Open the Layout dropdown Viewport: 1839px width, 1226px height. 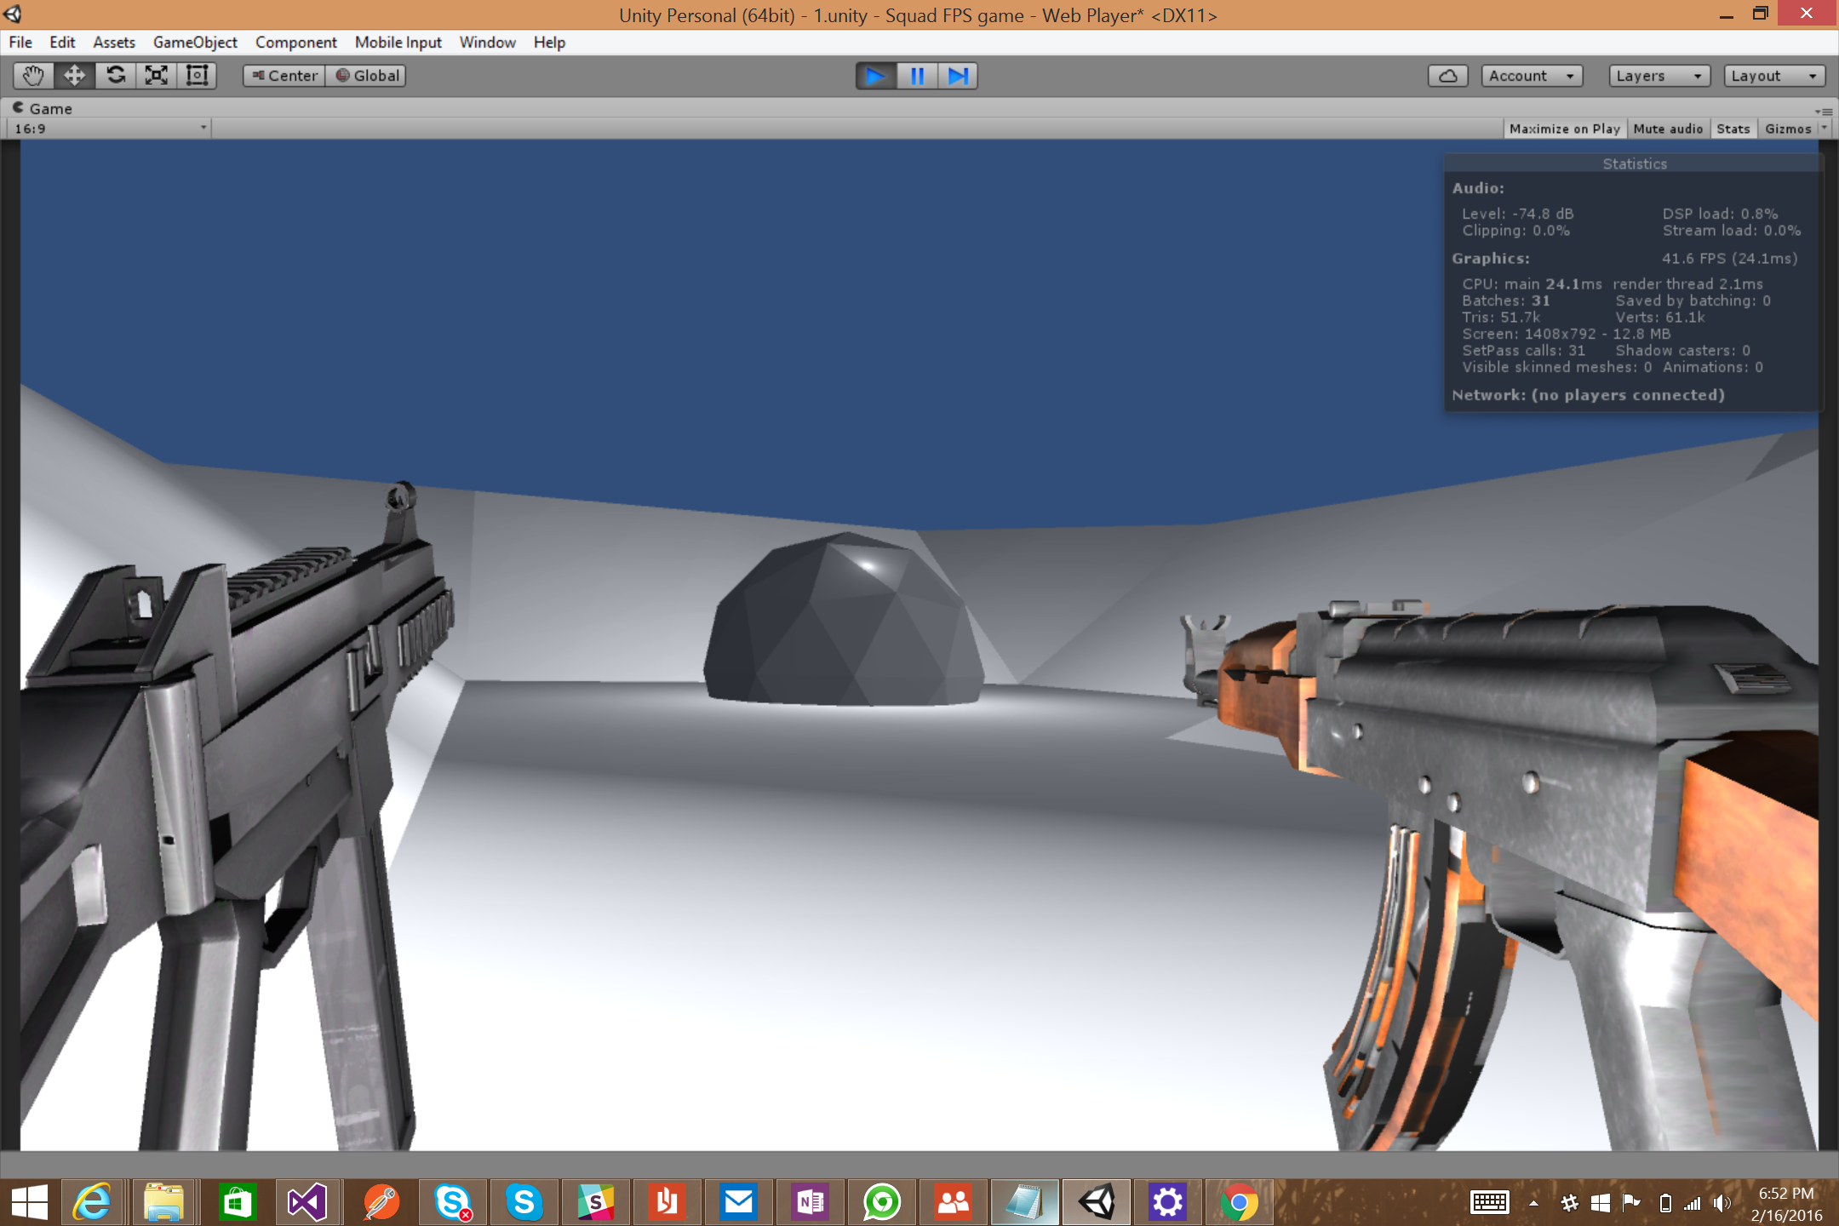[x=1774, y=76]
